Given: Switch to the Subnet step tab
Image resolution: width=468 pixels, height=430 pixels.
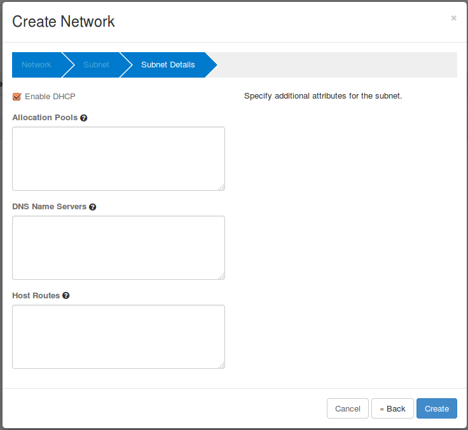Looking at the screenshot, I should (x=96, y=65).
